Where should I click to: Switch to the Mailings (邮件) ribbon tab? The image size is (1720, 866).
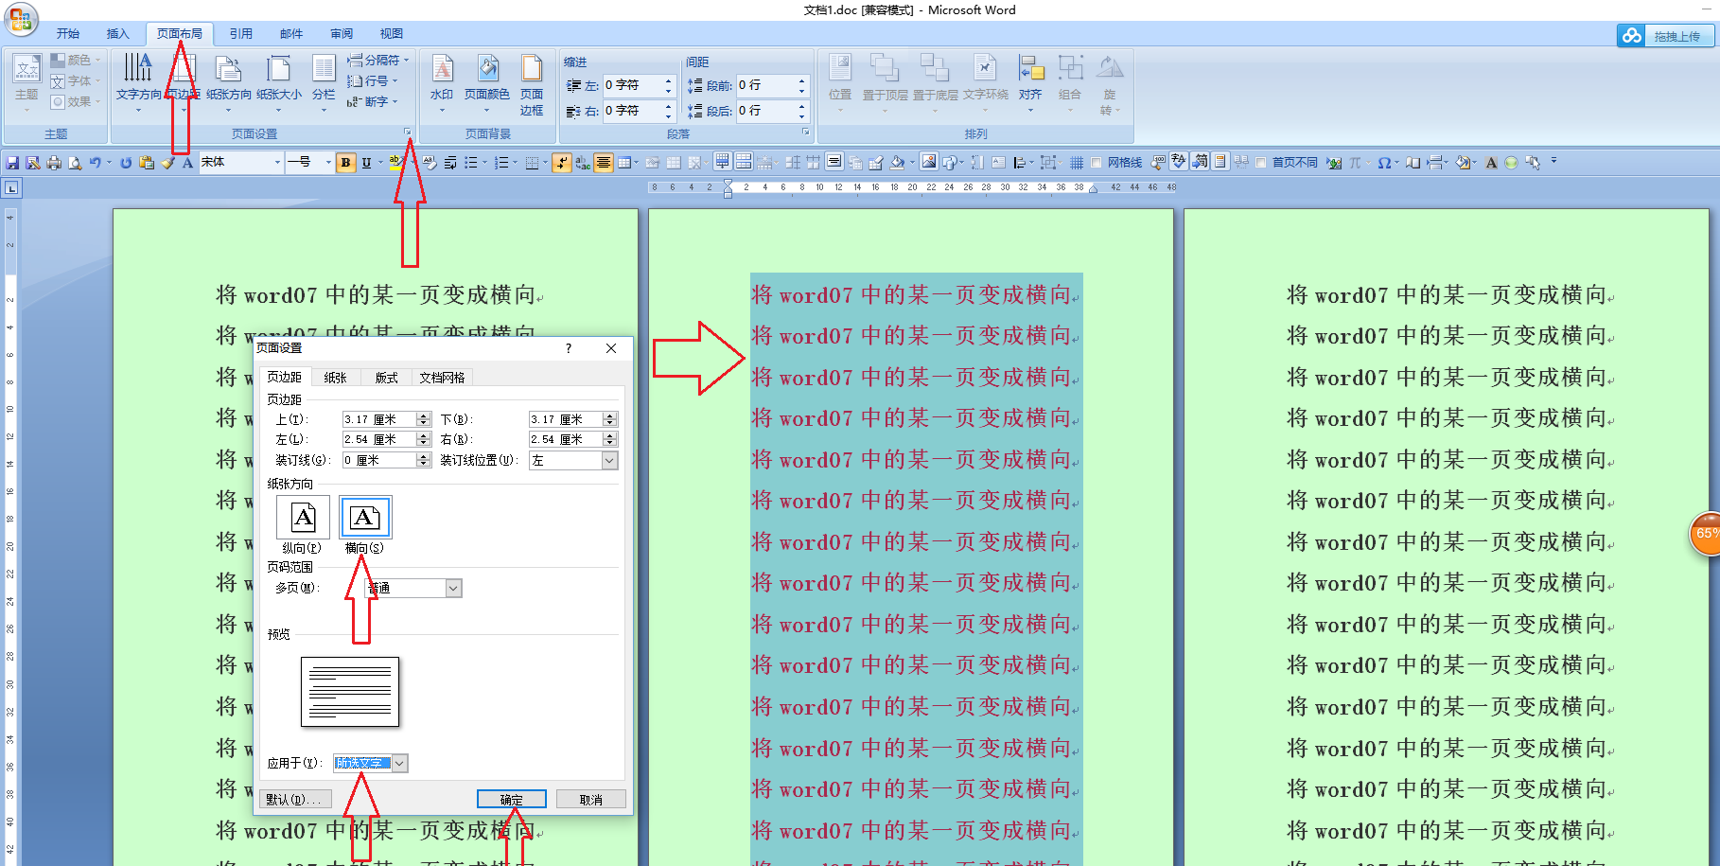coord(291,34)
